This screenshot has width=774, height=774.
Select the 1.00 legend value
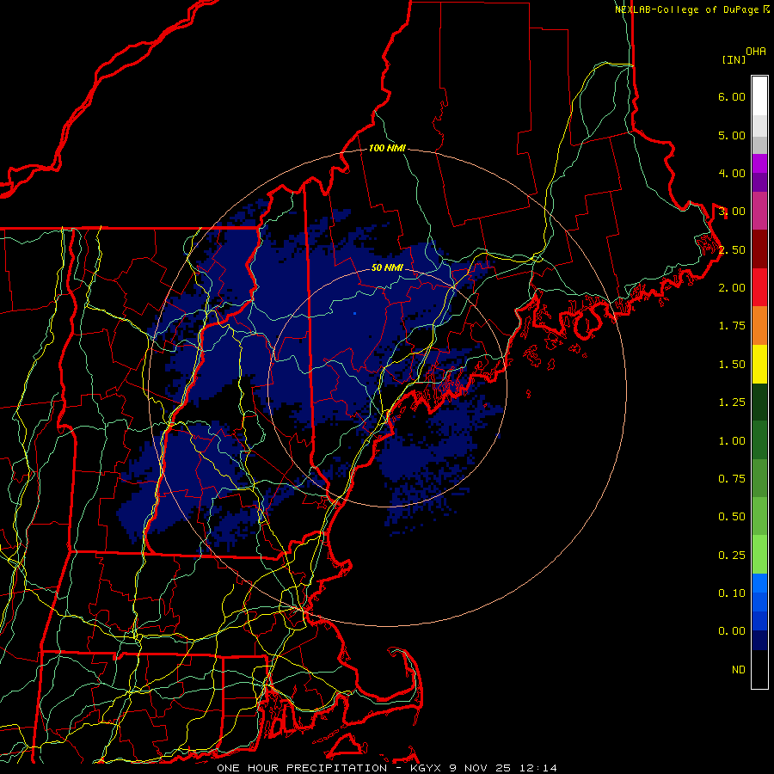pyautogui.click(x=732, y=441)
